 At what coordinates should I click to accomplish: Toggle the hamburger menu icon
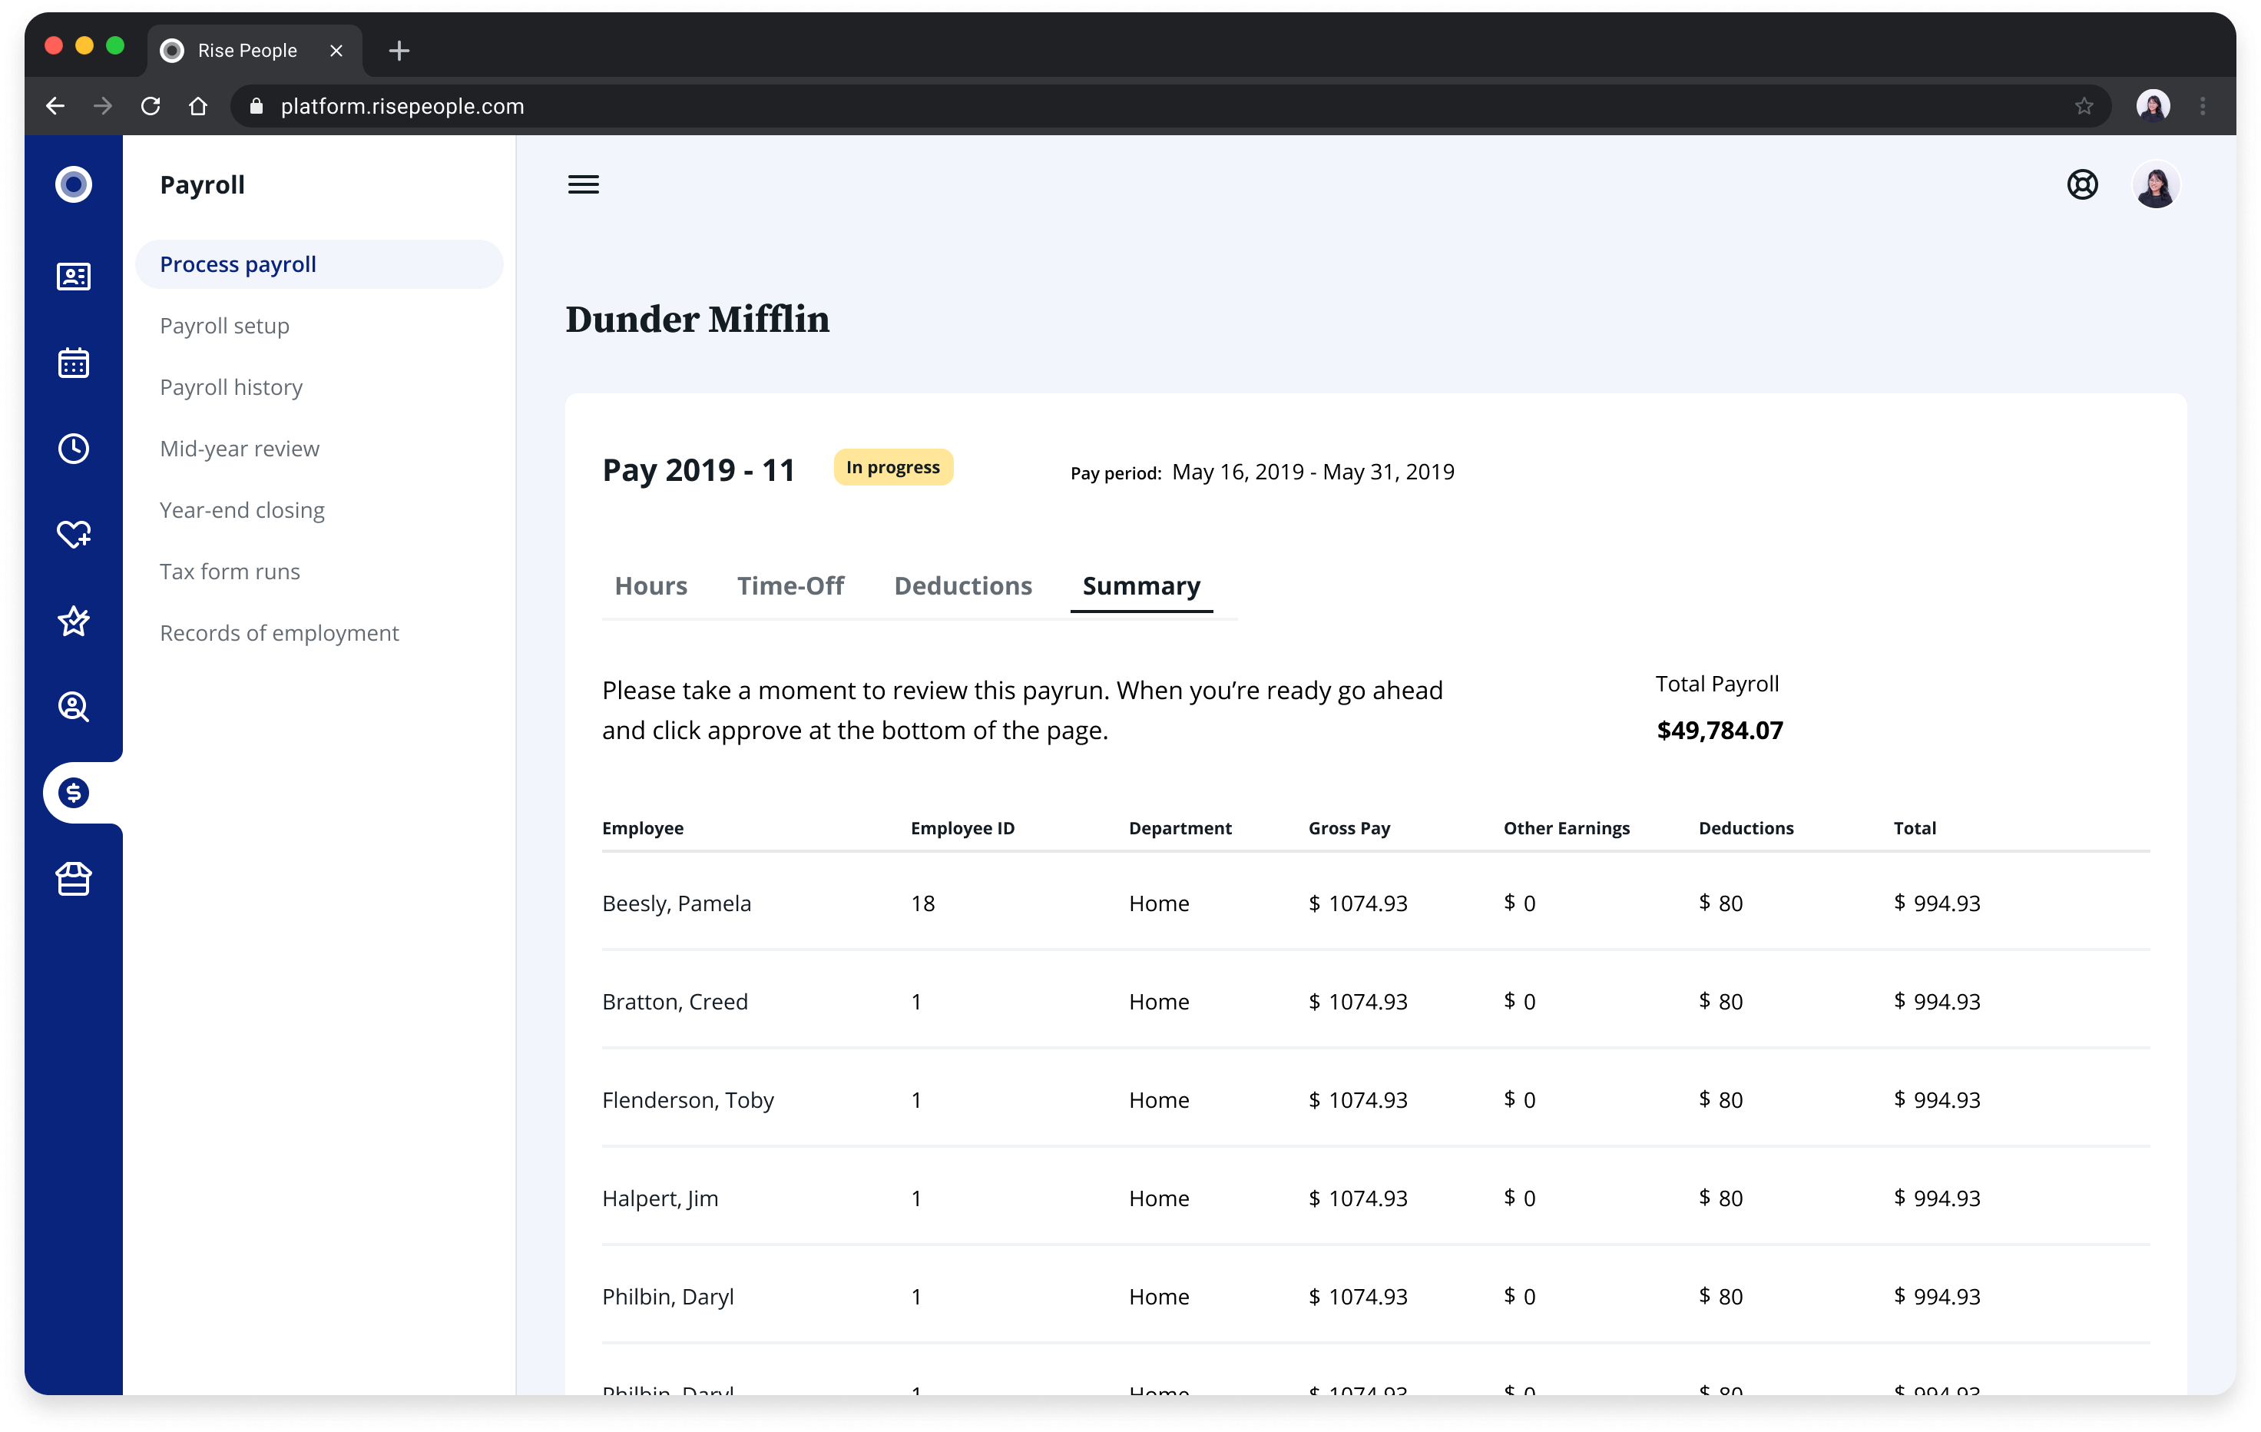click(x=583, y=184)
